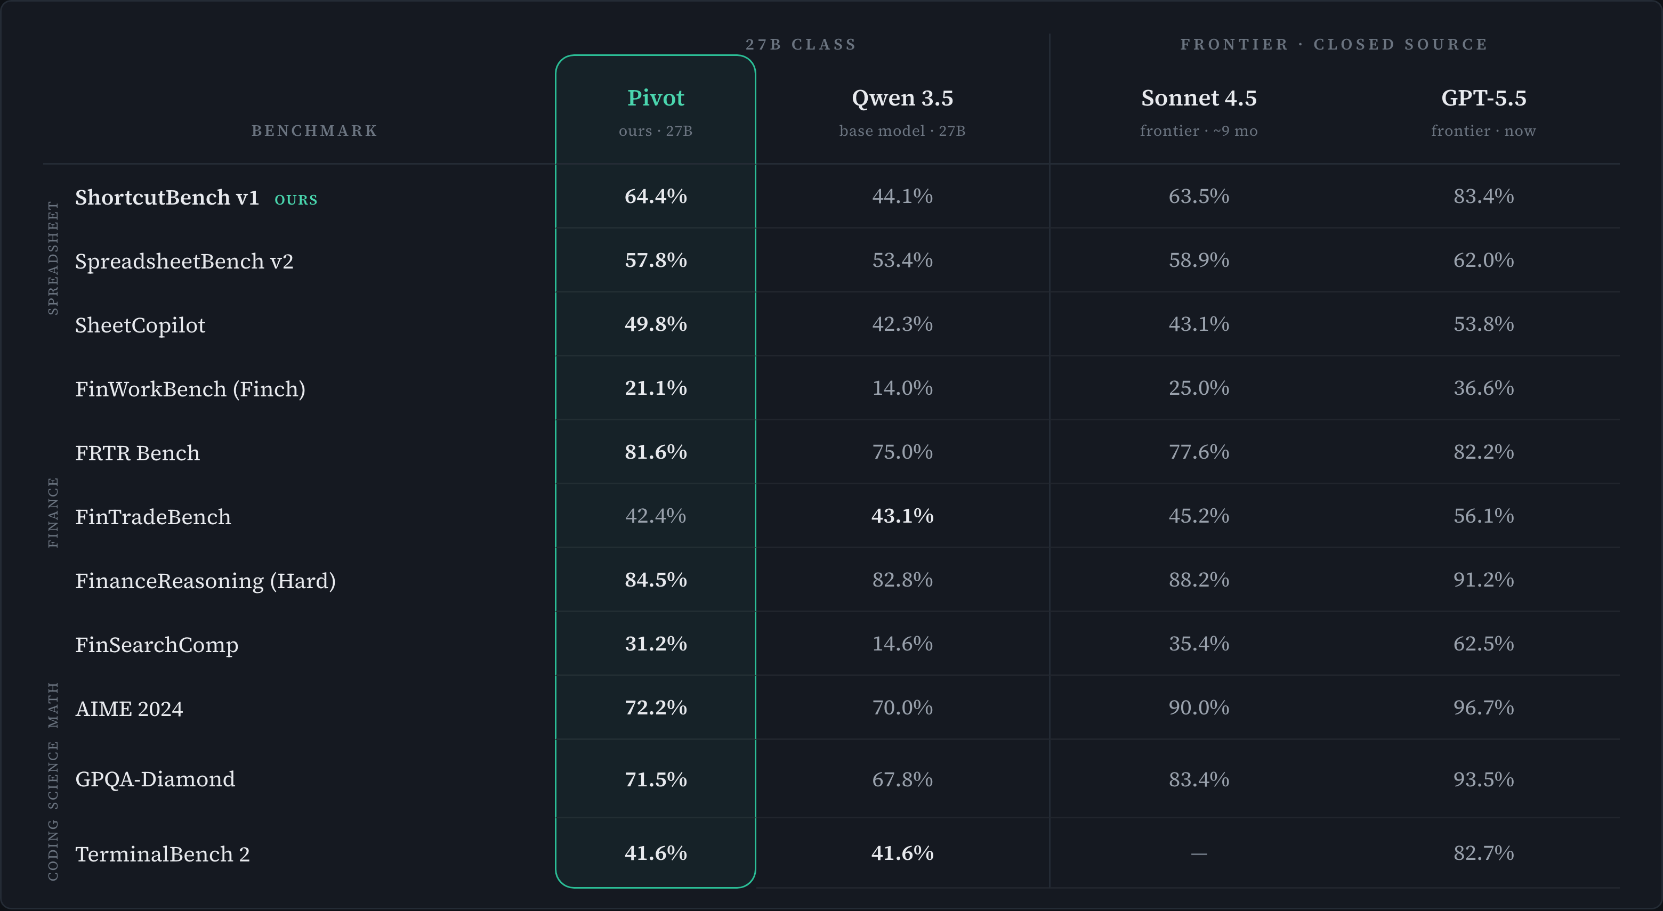This screenshot has height=911, width=1663.
Task: Click Qwen's 70.0% AIME 2024 score
Action: pos(902,707)
